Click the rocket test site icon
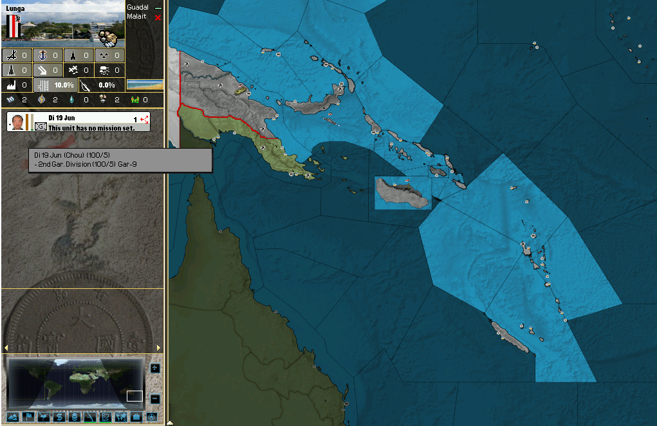 point(74,55)
